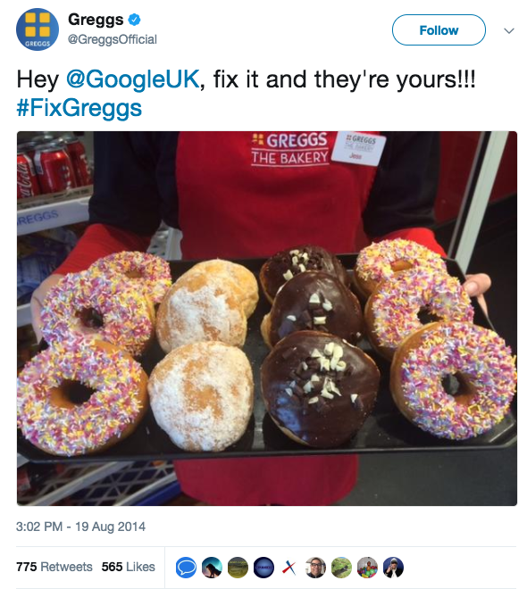527x589 pixels.
Task: Expand the tweet options chevron menu
Action: click(x=508, y=30)
